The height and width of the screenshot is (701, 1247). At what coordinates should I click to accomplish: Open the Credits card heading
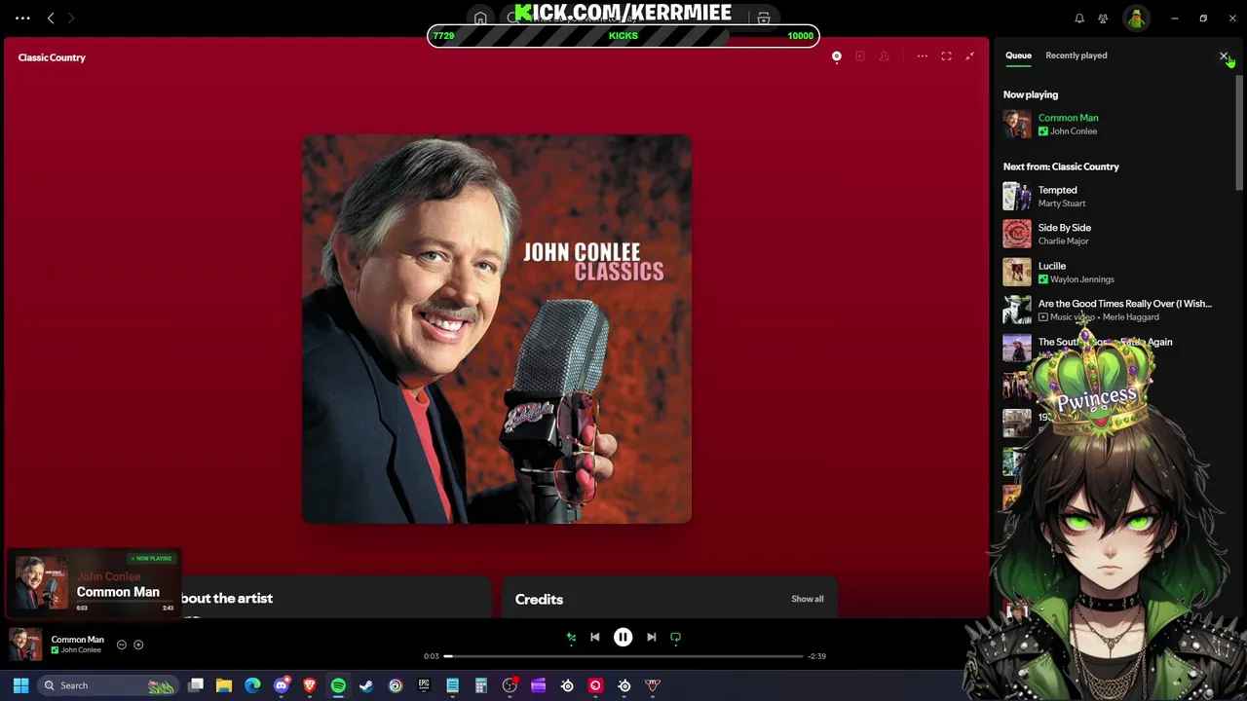pyautogui.click(x=539, y=600)
